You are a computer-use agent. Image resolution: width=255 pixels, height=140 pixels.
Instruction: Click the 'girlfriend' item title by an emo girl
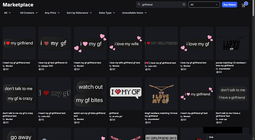(x=114, y=113)
